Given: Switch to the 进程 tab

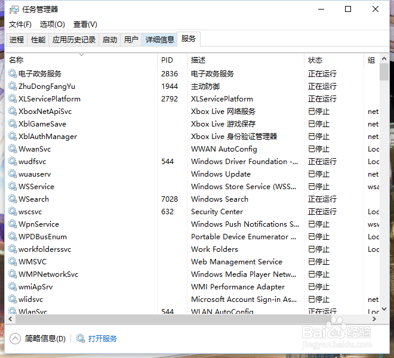Looking at the screenshot, I should (x=17, y=40).
